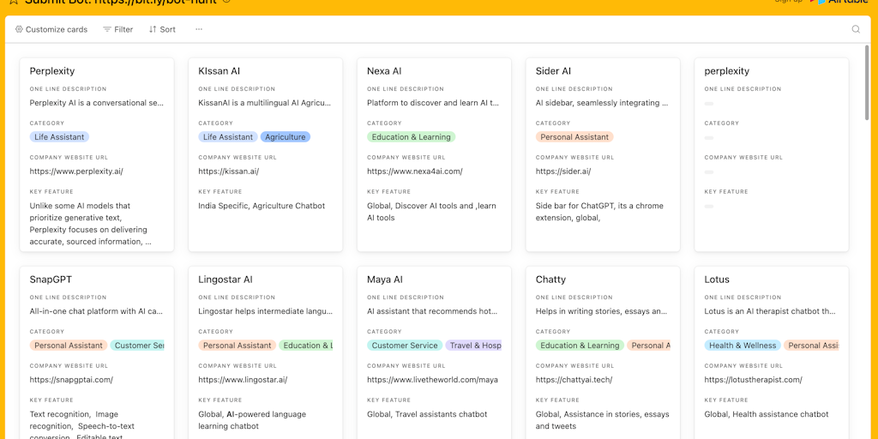Click the https://sider.ai/ URL text

(562, 171)
